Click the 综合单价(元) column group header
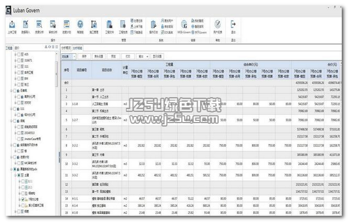This screenshot has height=222, width=348. pos(251,64)
